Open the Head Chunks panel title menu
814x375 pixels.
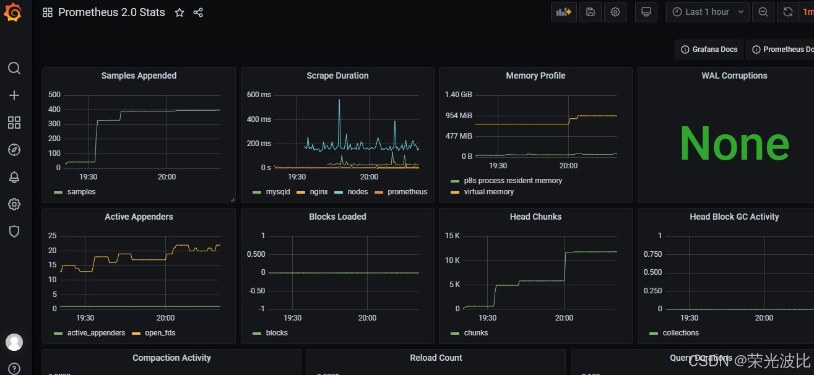(x=535, y=217)
